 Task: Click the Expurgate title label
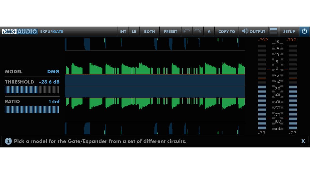[x=52, y=31]
